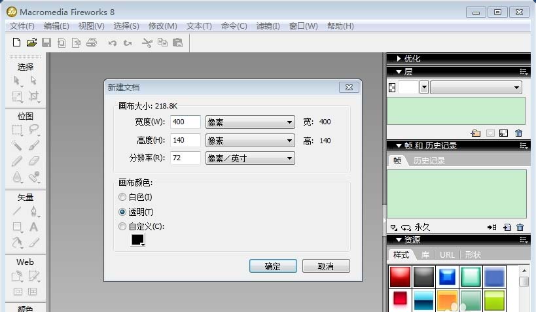Screen dimensions: 536x312
Task: Collapse the Frames and History panel
Action: (x=399, y=146)
